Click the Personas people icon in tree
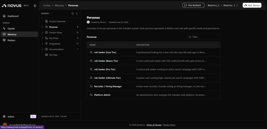Image resolution: width=267 pixels, height=129 pixels. 46,27
